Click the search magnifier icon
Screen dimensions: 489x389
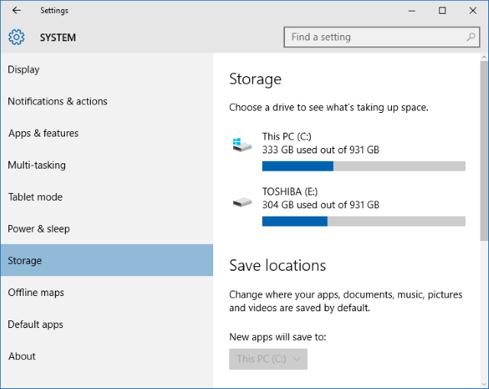pos(471,37)
